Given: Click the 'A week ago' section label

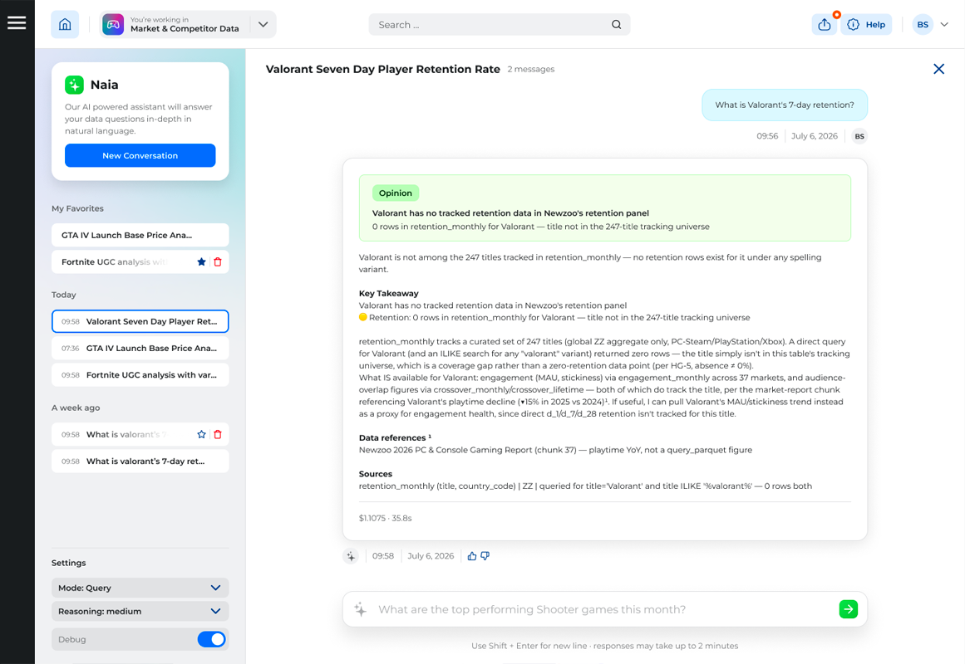Looking at the screenshot, I should pos(76,408).
